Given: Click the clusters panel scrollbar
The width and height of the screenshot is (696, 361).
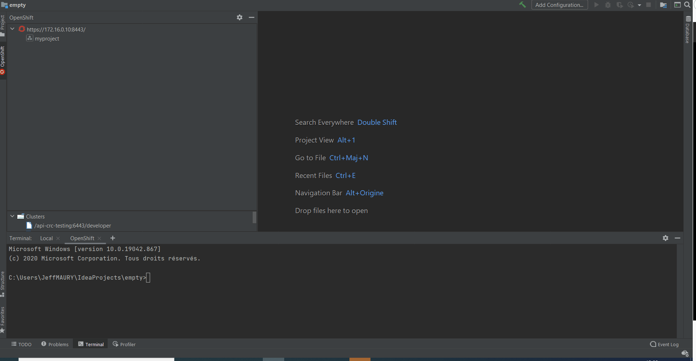Looking at the screenshot, I should coord(254,217).
